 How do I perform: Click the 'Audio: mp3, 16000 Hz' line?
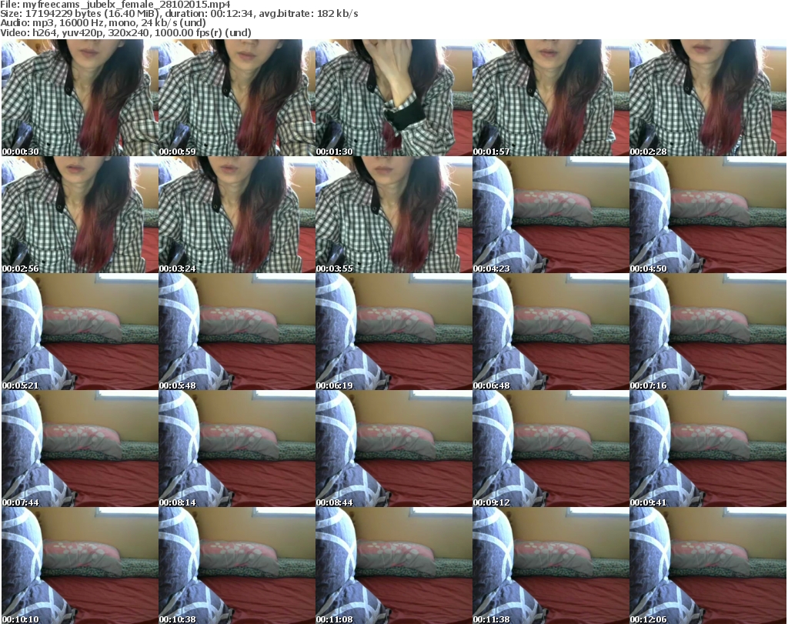103,23
